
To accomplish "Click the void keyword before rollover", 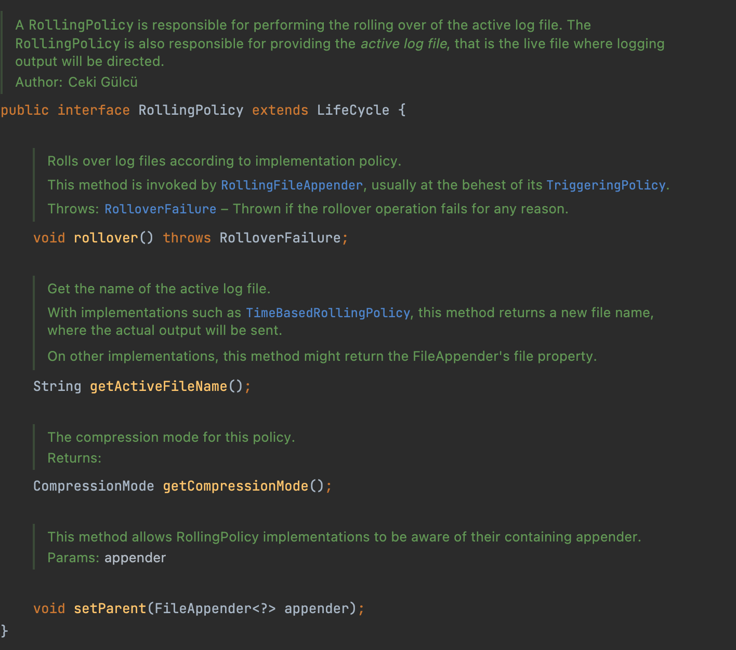I will (x=49, y=238).
